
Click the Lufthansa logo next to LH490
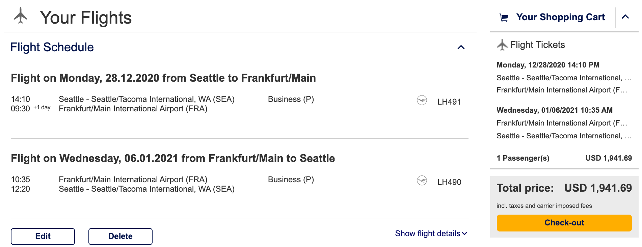422,181
